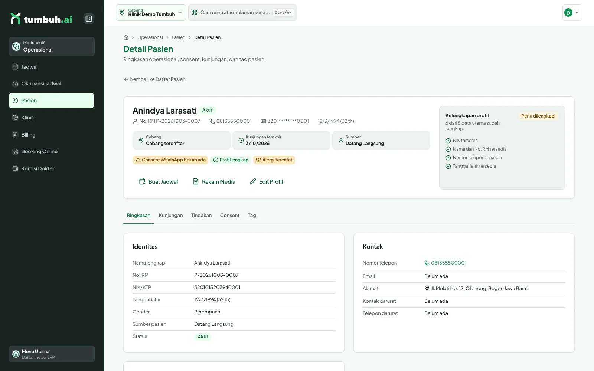Open Billing from the sidebar

click(52, 135)
